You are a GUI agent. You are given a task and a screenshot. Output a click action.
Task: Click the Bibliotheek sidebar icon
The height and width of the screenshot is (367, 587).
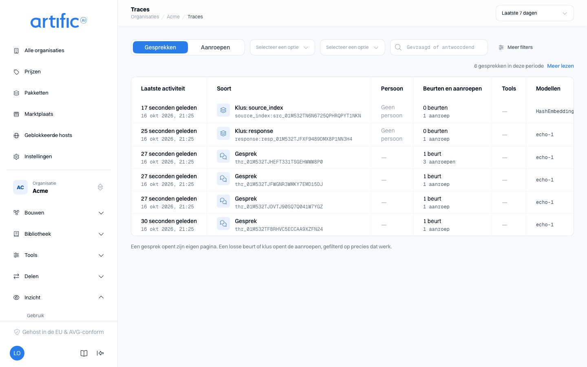click(x=16, y=234)
